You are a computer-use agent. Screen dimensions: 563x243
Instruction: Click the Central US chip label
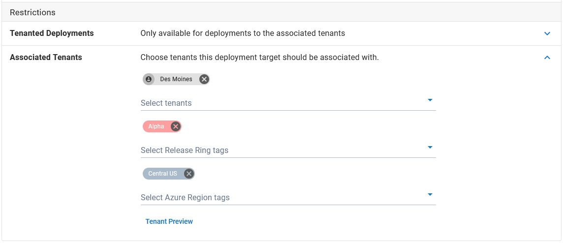click(163, 174)
